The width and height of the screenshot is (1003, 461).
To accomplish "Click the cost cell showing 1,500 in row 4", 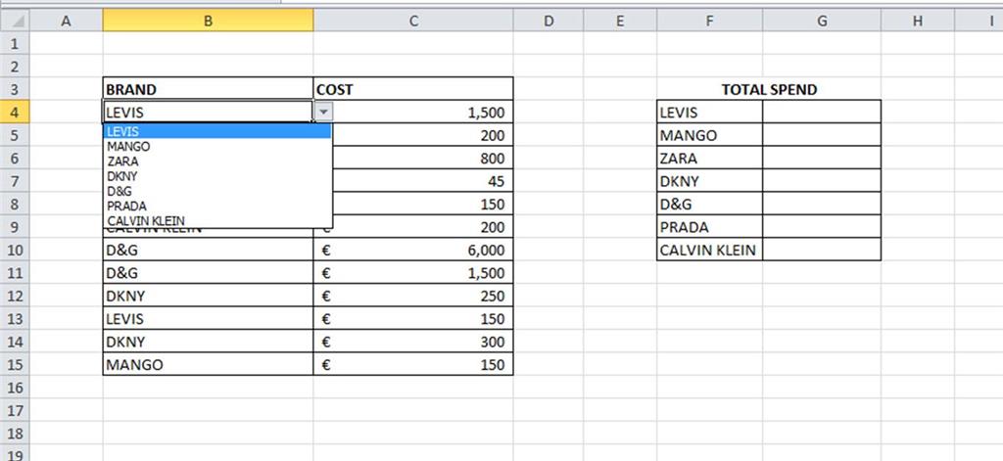I will pyautogui.click(x=422, y=112).
